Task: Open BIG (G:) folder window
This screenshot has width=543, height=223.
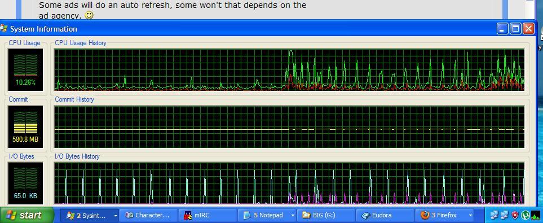Action: click(326, 215)
